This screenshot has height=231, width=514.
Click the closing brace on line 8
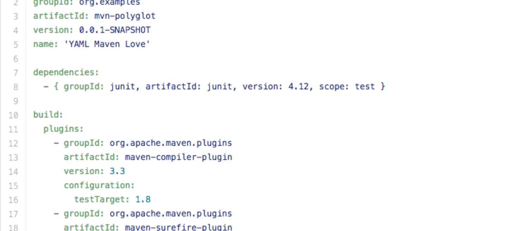(383, 86)
